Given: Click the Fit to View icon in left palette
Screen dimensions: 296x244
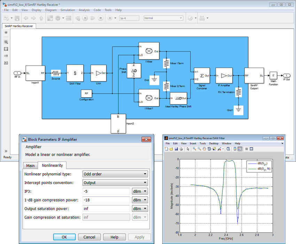Looking at the screenshot, I should 6,49.
